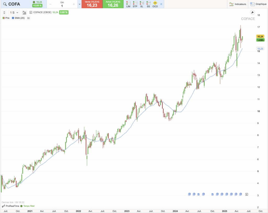Image resolution: width=268 pixels, height=213 pixels.
Task: Collapse order toolbar with double chevron
Action: (161, 4)
